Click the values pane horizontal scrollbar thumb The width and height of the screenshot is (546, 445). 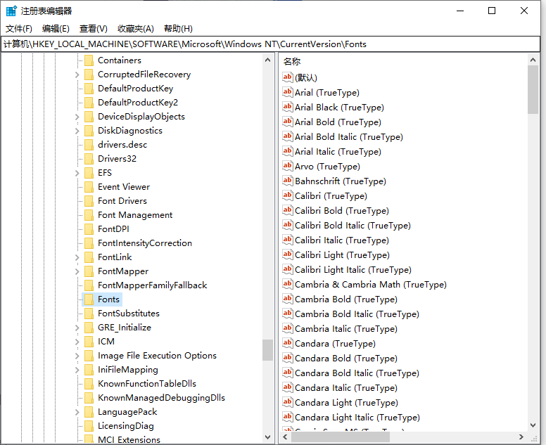(341, 437)
